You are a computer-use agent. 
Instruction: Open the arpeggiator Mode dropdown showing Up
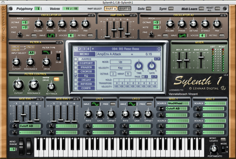click(120, 62)
